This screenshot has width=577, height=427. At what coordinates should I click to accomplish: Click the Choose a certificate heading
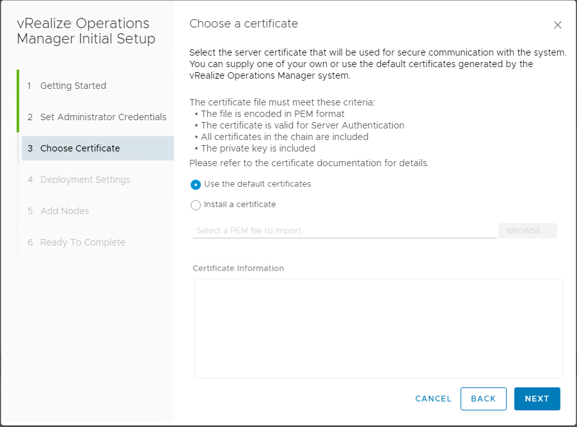click(x=244, y=24)
